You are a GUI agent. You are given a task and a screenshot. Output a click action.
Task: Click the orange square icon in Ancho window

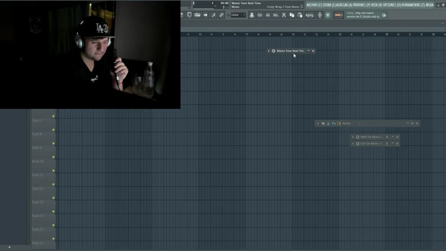point(339,123)
